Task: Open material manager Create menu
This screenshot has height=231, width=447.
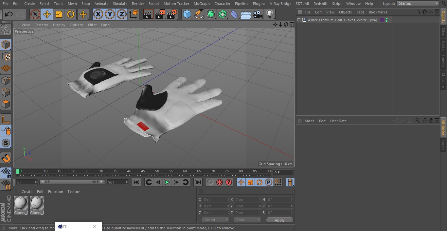Action: tap(27, 192)
